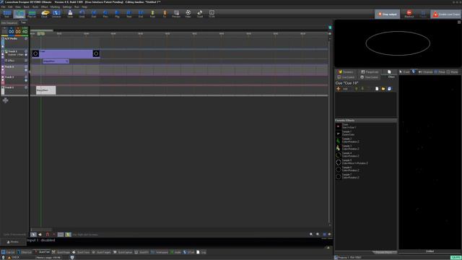Jump to End using the toolbar icon
462x260 pixels.
click(141, 14)
